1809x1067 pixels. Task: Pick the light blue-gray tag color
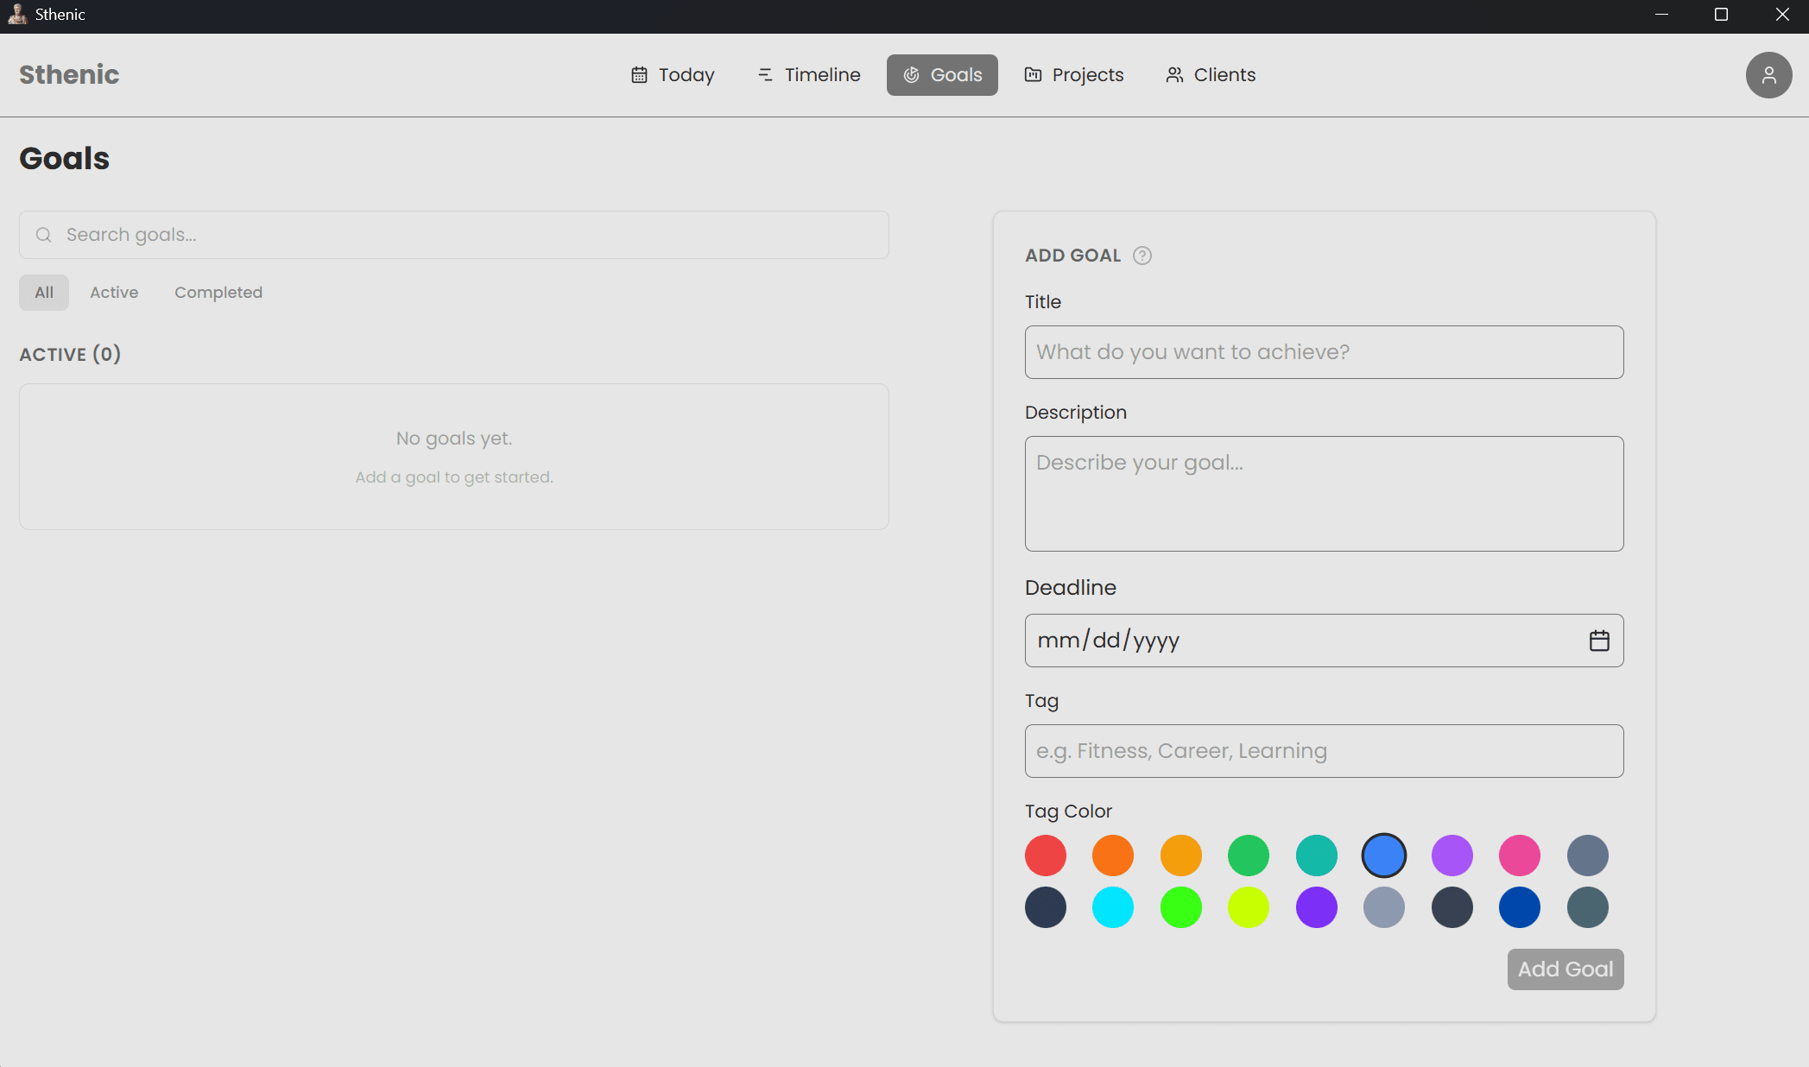coord(1384,907)
